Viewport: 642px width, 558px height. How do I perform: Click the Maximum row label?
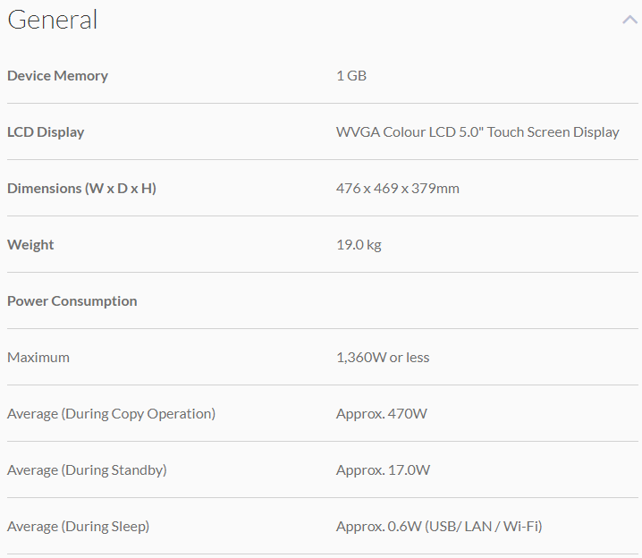(38, 358)
